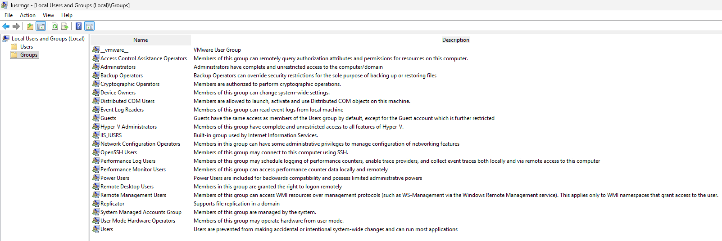Select the Groups folder in the tree
Screen dimensions: 722x241
coord(28,55)
